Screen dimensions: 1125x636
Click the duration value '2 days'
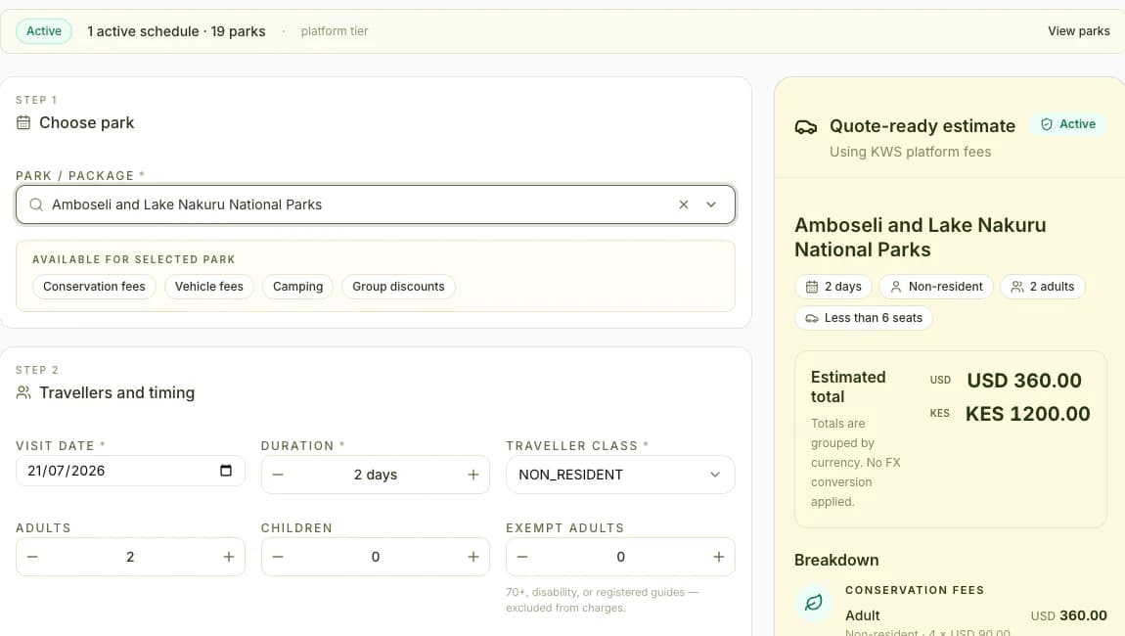[x=376, y=475]
